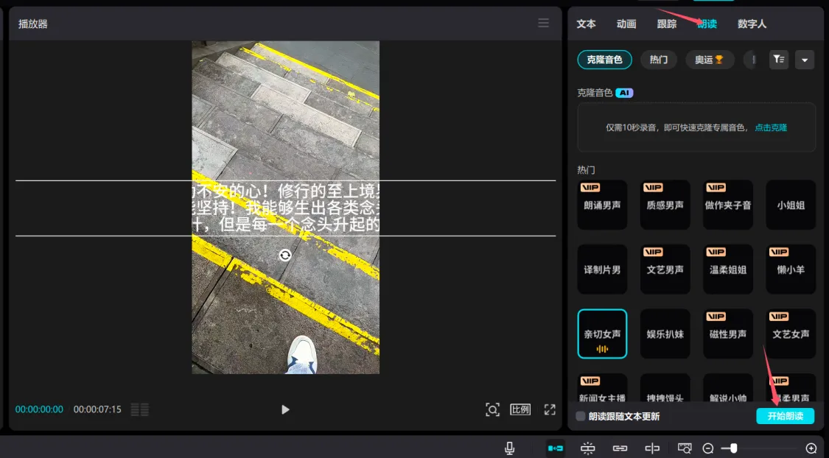Click the auto snapping icon in timeline toolbar
829x458 pixels.
point(587,448)
